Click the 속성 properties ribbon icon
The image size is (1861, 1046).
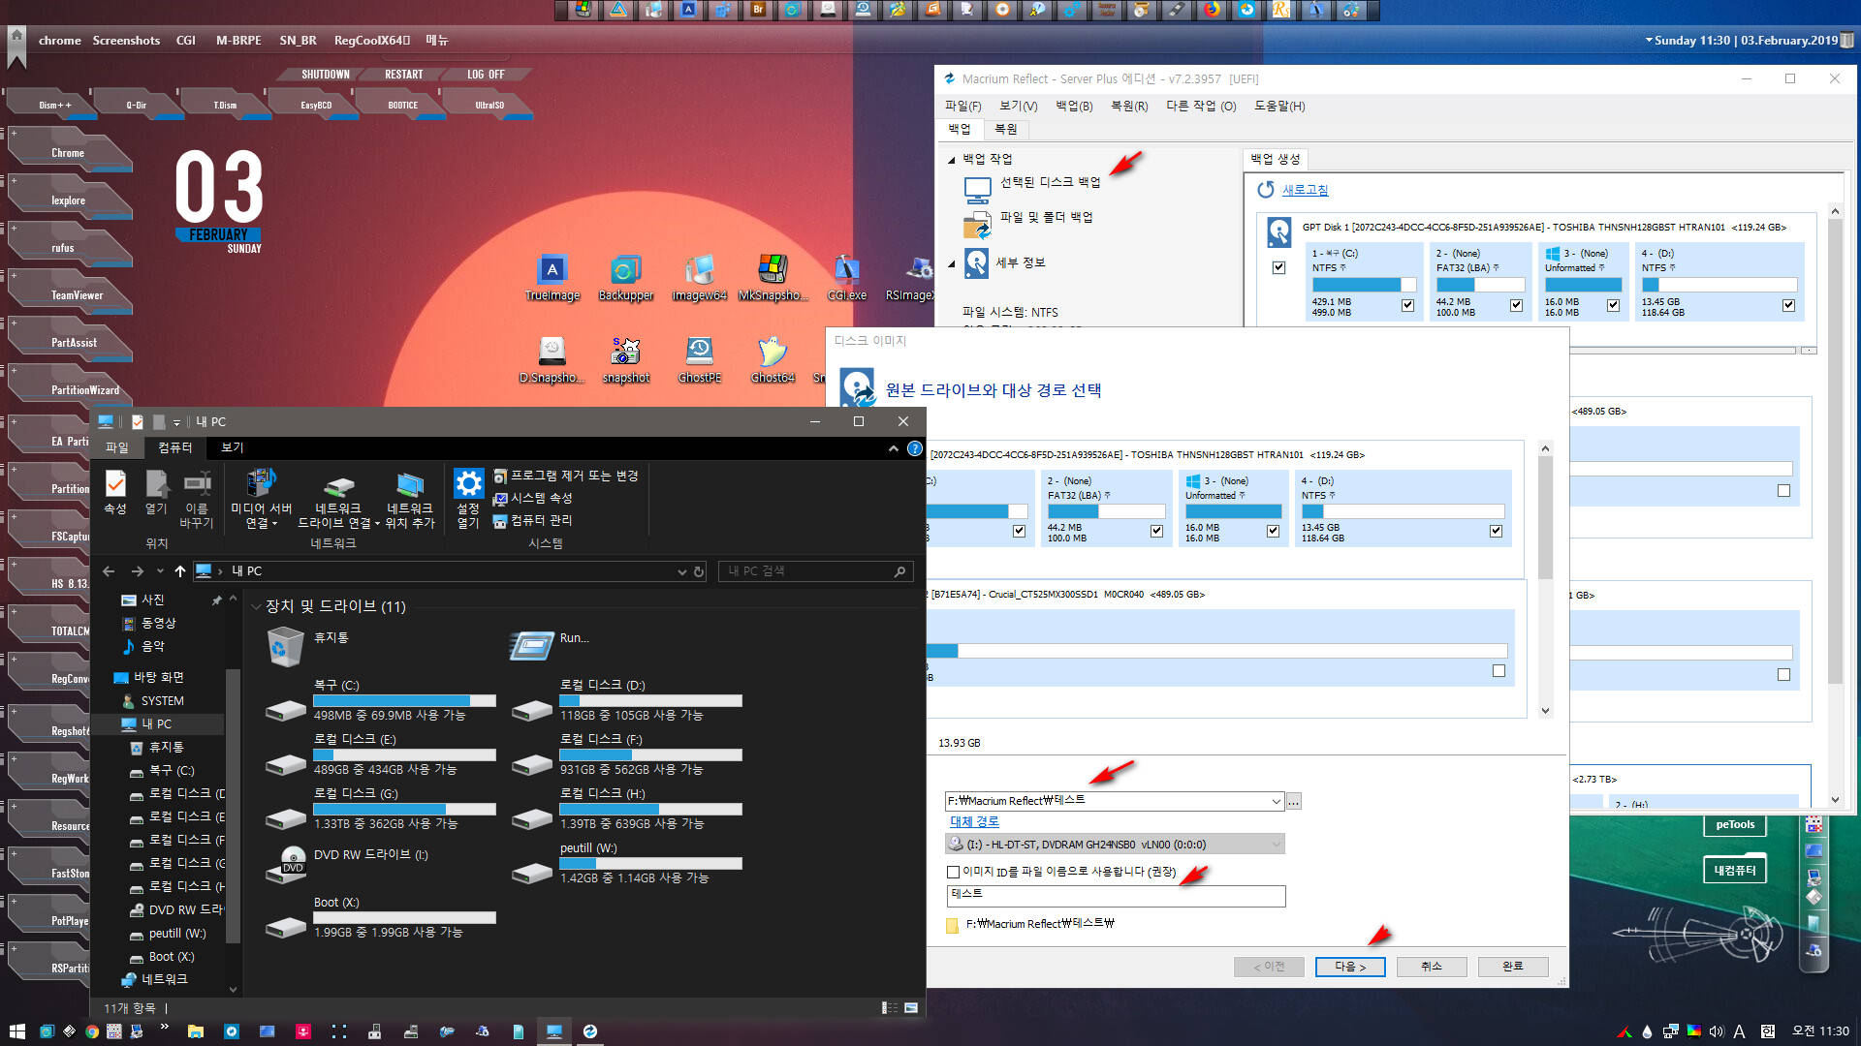pos(115,493)
